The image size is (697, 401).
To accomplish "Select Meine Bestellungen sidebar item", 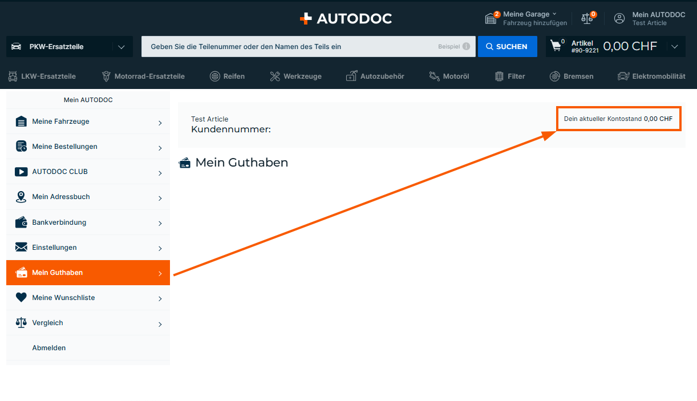I will pyautogui.click(x=88, y=147).
